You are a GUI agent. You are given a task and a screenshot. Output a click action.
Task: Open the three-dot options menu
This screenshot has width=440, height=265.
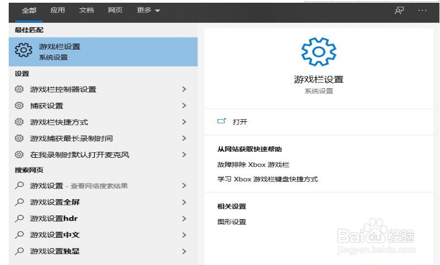pos(422,11)
